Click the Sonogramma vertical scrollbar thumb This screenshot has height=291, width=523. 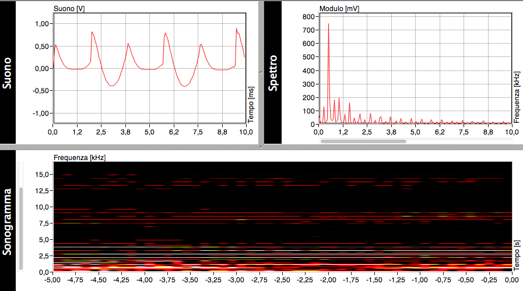tap(22, 228)
